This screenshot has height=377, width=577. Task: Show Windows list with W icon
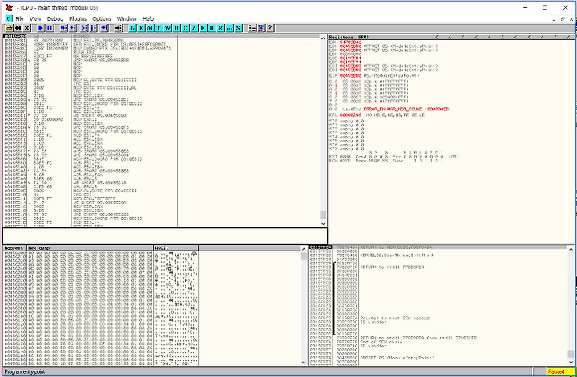(167, 28)
